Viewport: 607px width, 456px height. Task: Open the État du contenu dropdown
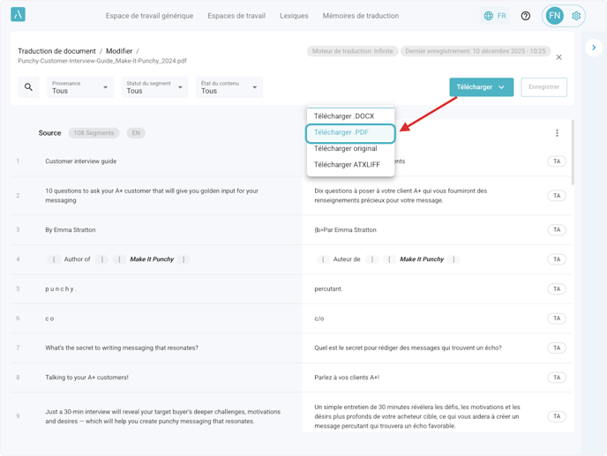229,87
